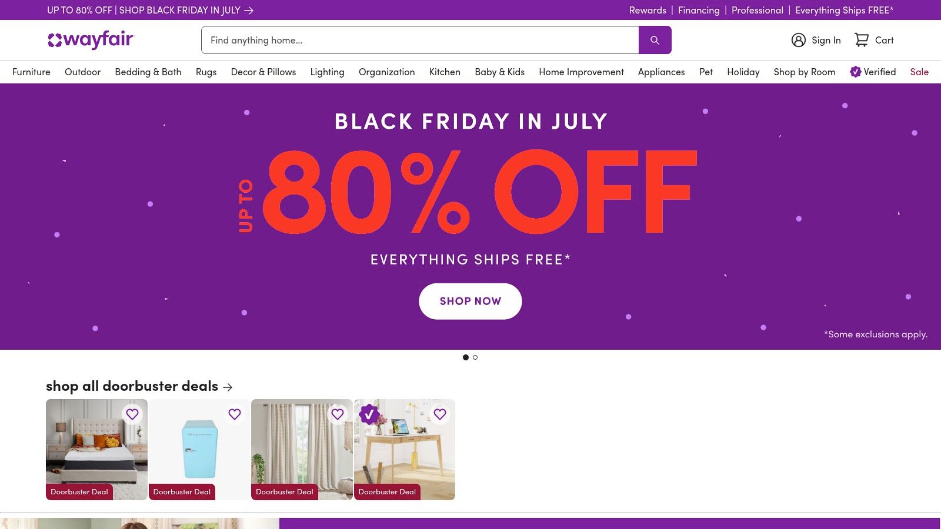This screenshot has height=529, width=941.
Task: Favorite the blue mini fridge deal
Action: [x=234, y=414]
